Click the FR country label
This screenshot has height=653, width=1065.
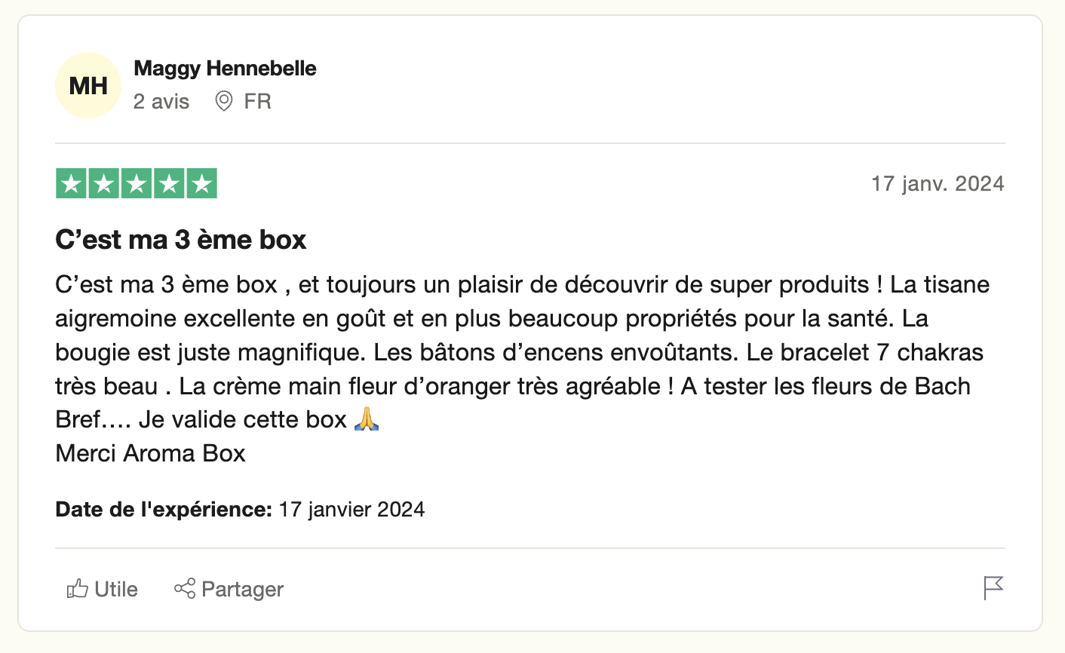(257, 101)
